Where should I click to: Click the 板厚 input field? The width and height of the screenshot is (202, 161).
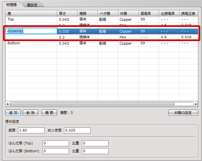pos(31,130)
